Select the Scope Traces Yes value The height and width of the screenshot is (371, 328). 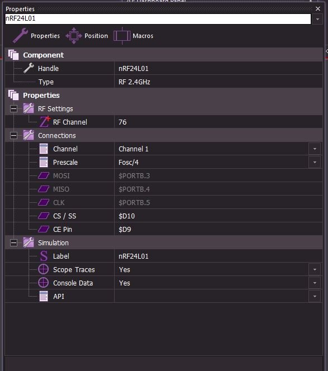click(124, 269)
